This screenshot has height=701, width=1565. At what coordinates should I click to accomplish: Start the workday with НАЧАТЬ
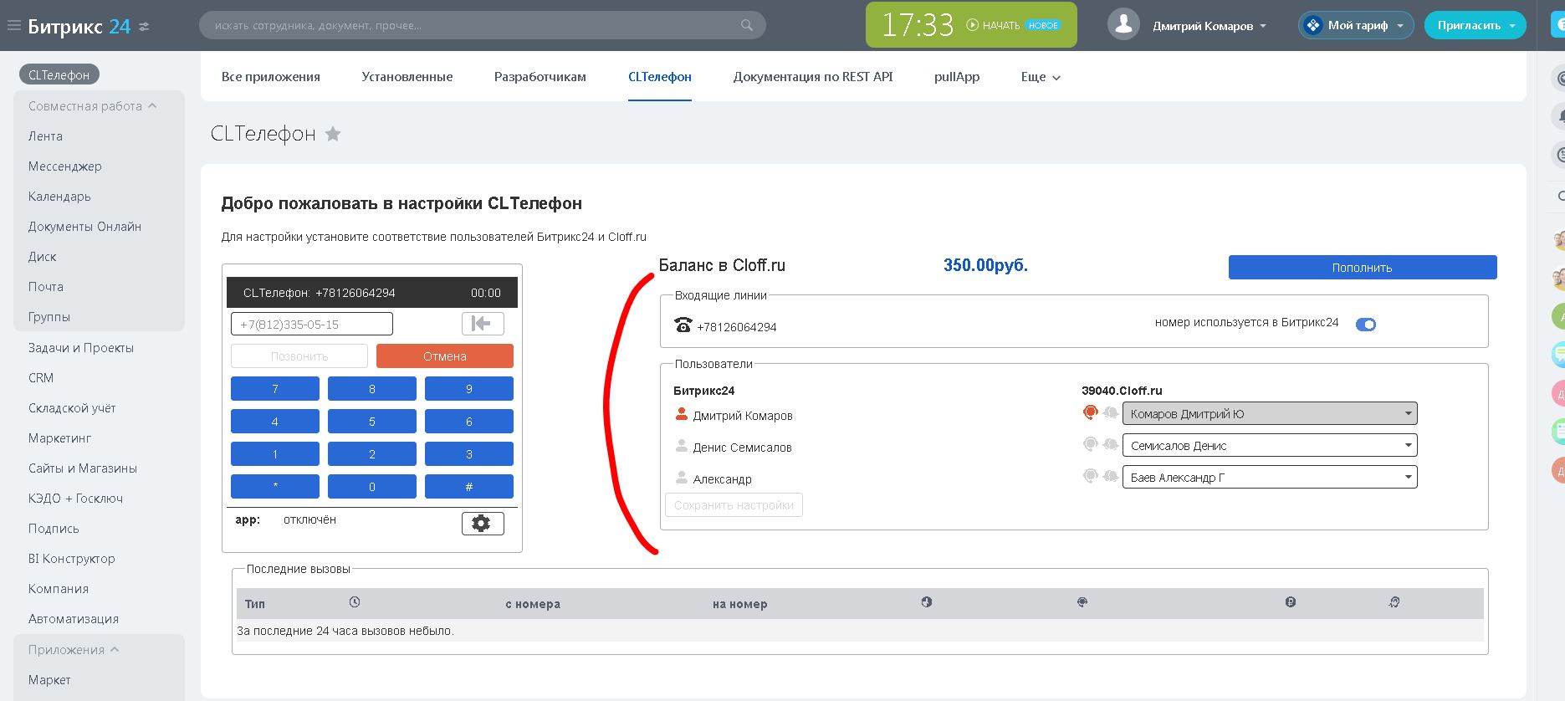tap(1000, 26)
